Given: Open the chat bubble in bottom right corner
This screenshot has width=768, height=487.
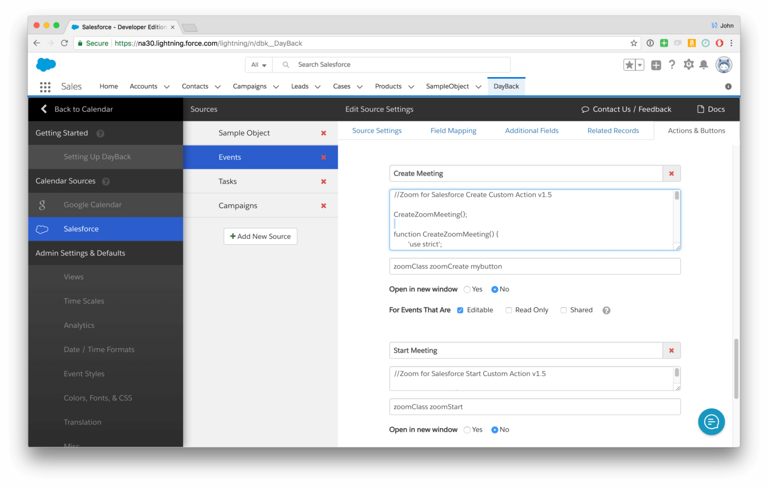Looking at the screenshot, I should coord(711,422).
